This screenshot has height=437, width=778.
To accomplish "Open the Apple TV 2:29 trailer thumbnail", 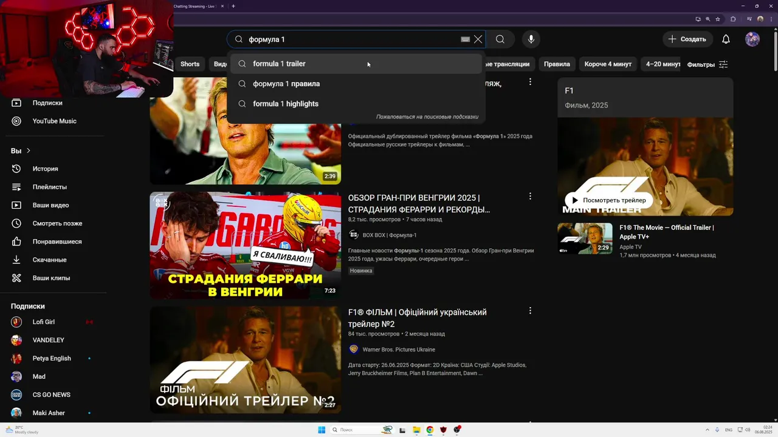I will 585,239.
